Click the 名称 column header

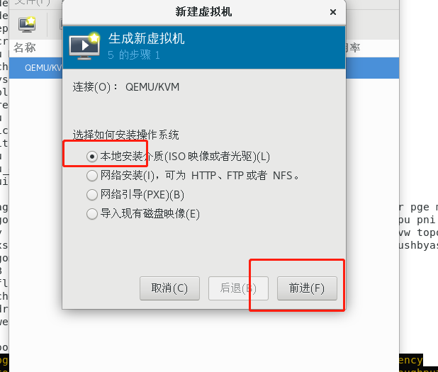(25, 47)
